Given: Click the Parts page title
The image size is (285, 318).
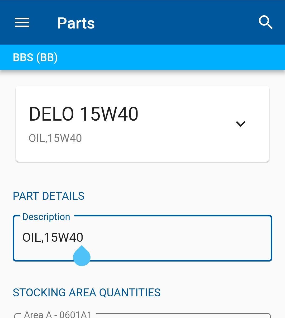Looking at the screenshot, I should 76,23.
